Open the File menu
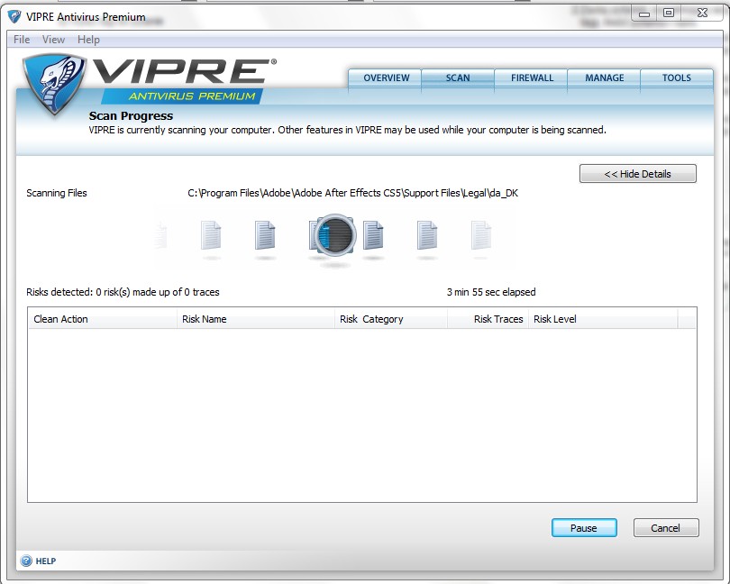The width and height of the screenshot is (730, 584). click(22, 40)
